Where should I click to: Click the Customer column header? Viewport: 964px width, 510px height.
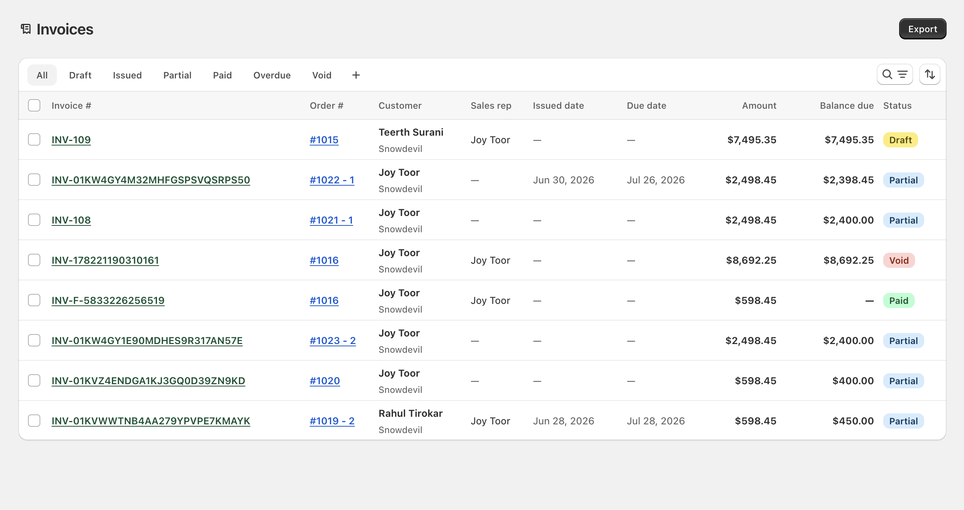[x=400, y=106]
